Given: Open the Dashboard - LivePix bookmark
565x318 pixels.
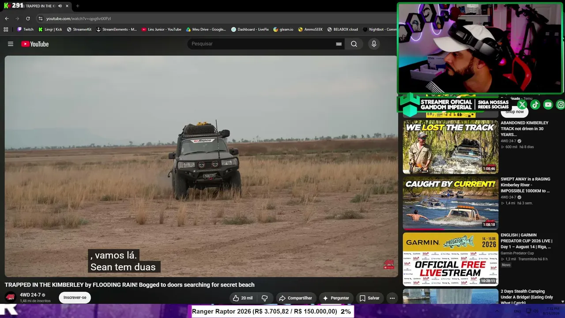Looking at the screenshot, I should click(250, 30).
